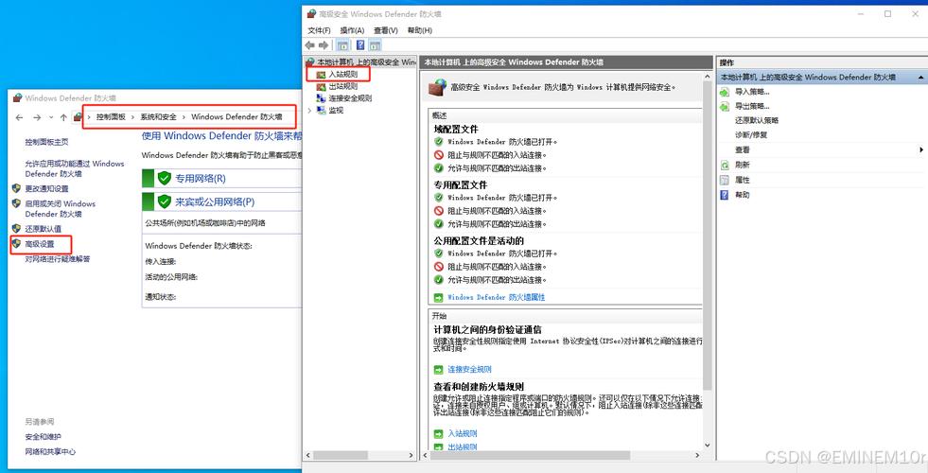Open the chevron dropdown after 系统和安全 breadcrumb
The width and height of the screenshot is (928, 473).
[184, 117]
